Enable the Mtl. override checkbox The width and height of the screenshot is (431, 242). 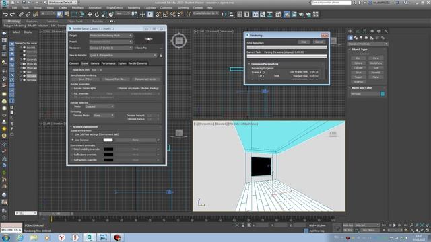tap(73, 94)
